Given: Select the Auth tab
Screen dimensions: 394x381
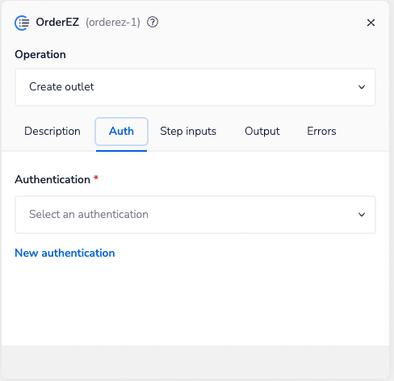Looking at the screenshot, I should 121,132.
